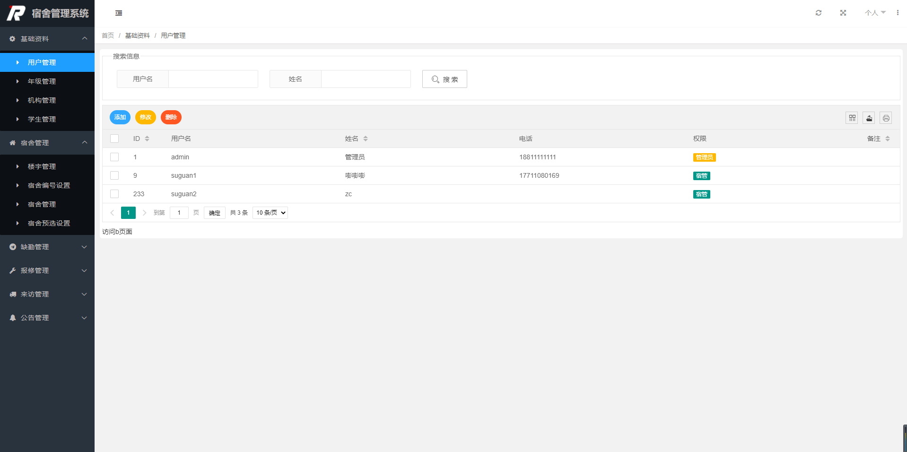This screenshot has height=452, width=907.
Task: Click the blue 添加 button
Action: coord(120,117)
